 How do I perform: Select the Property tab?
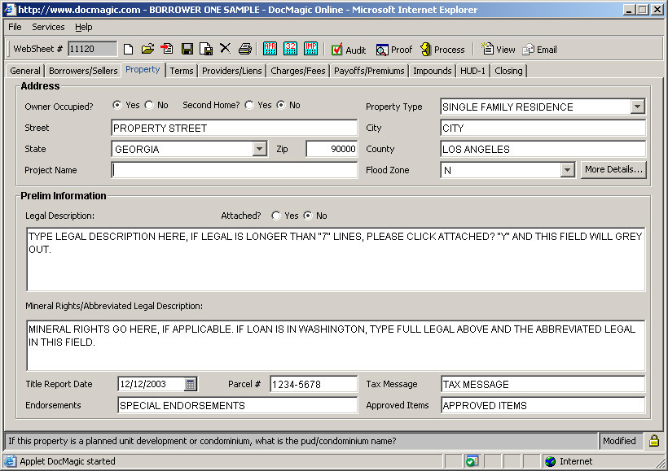143,69
